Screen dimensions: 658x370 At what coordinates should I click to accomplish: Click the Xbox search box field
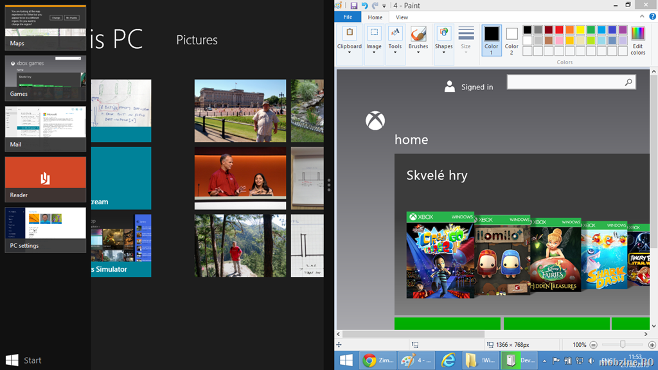tap(571, 82)
